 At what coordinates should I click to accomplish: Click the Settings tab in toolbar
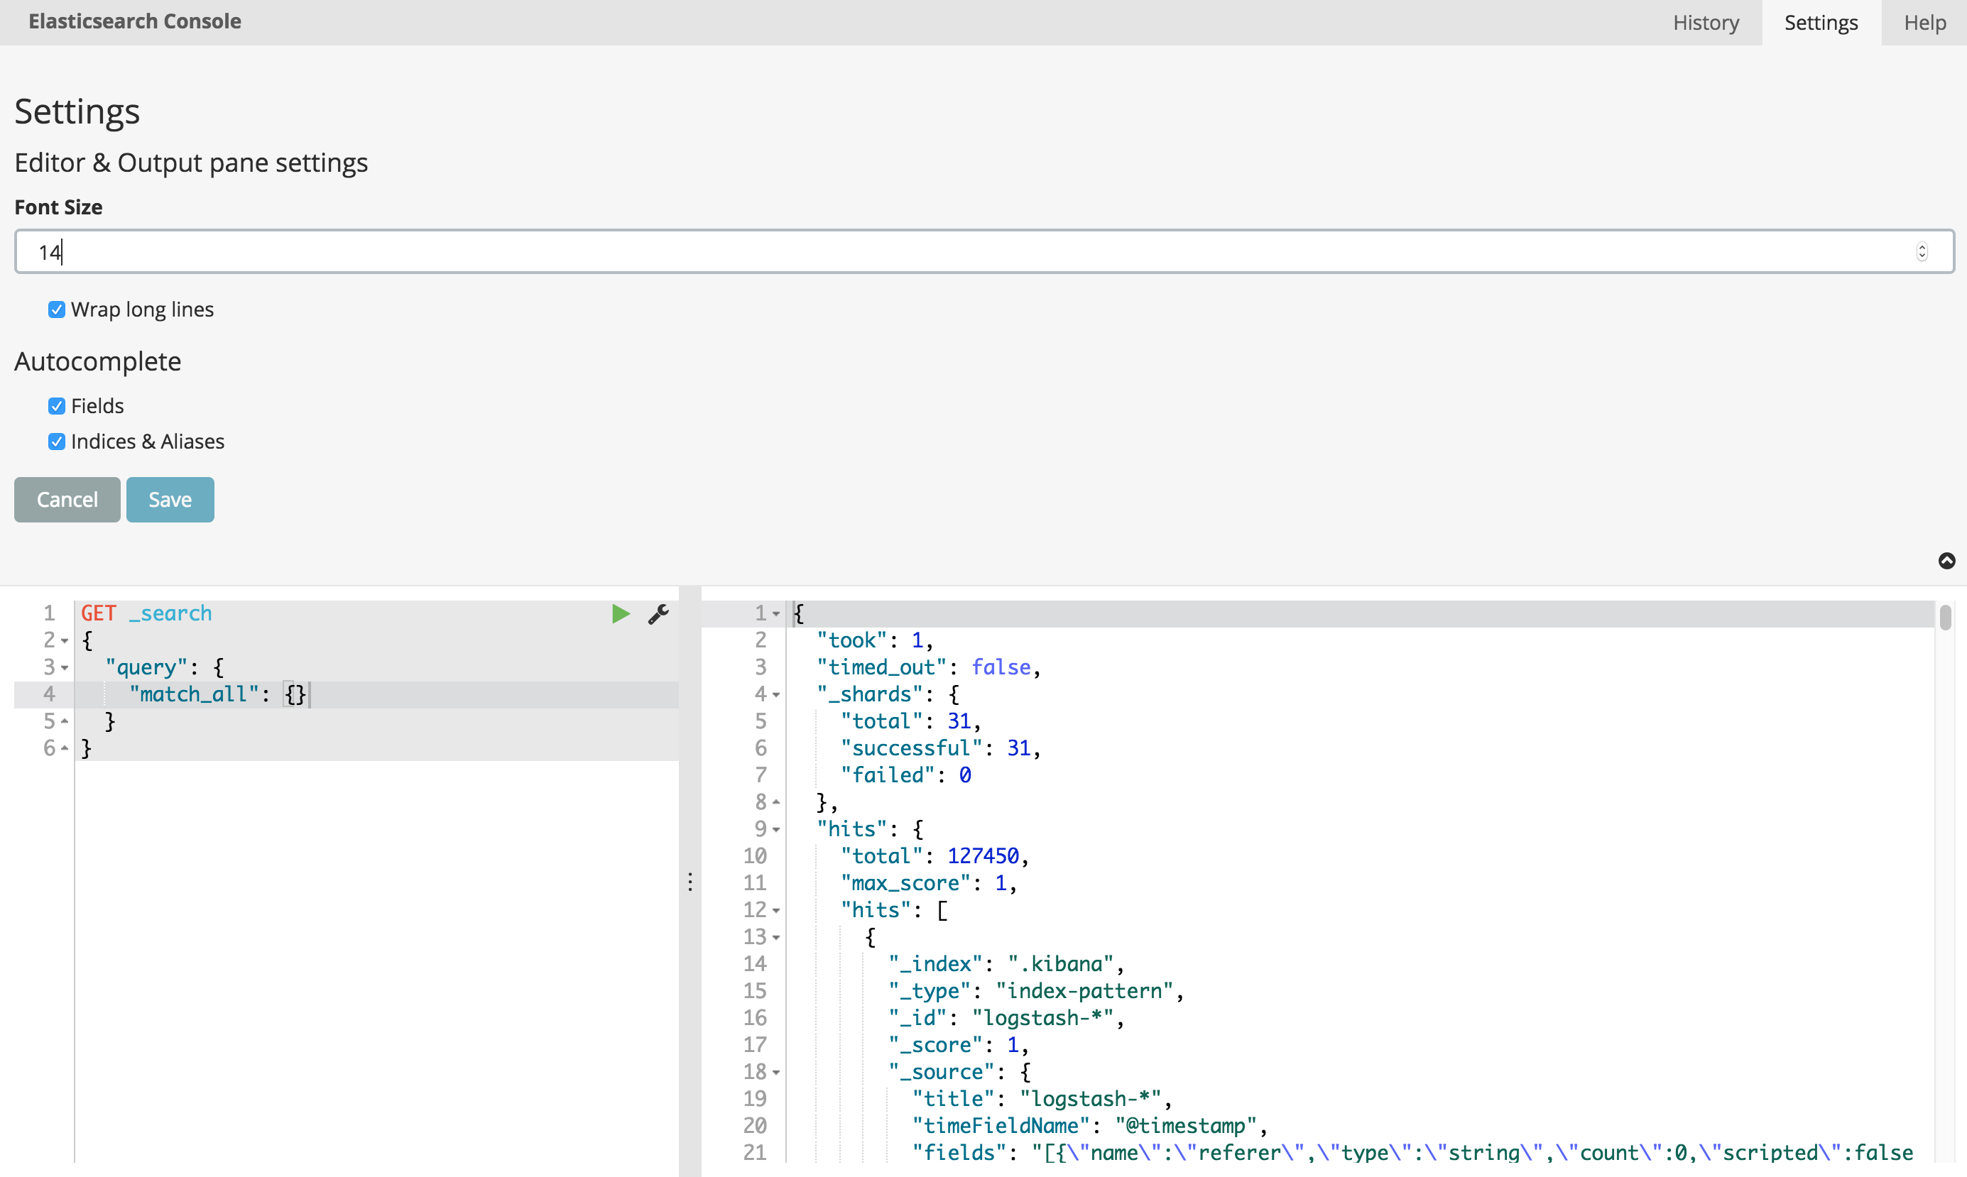click(1821, 21)
